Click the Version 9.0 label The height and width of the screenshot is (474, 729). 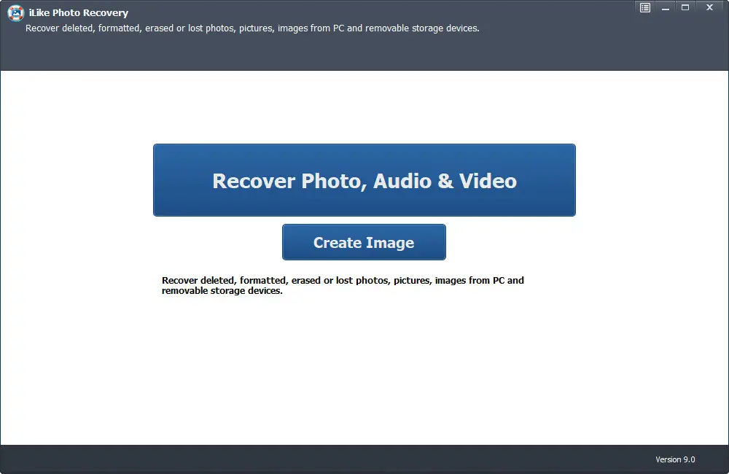675,459
